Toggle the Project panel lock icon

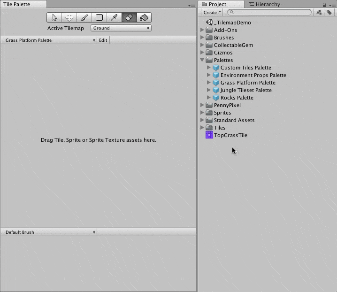tap(324, 5)
